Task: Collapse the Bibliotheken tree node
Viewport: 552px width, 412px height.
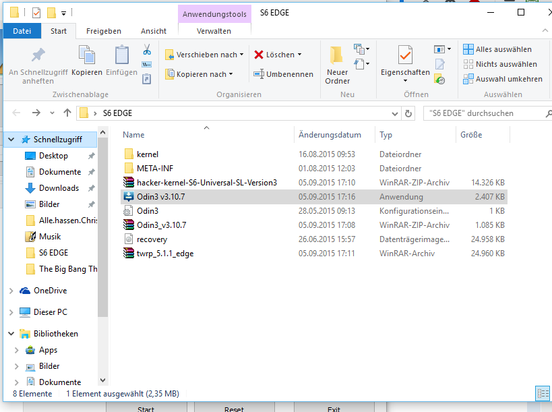Action: (x=11, y=334)
